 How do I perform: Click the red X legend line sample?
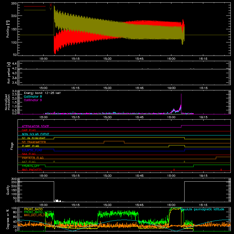(x=35, y=6)
